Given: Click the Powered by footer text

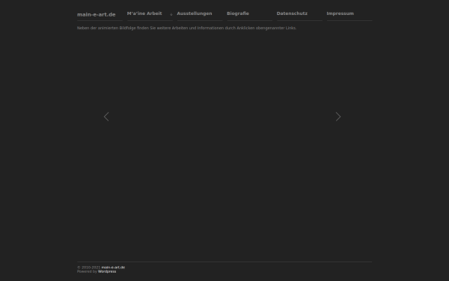Looking at the screenshot, I should (x=87, y=271).
